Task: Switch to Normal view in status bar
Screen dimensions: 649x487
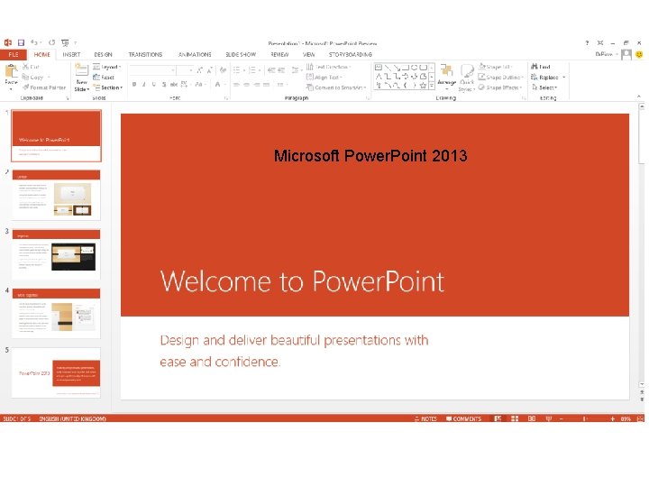Action: click(x=498, y=418)
